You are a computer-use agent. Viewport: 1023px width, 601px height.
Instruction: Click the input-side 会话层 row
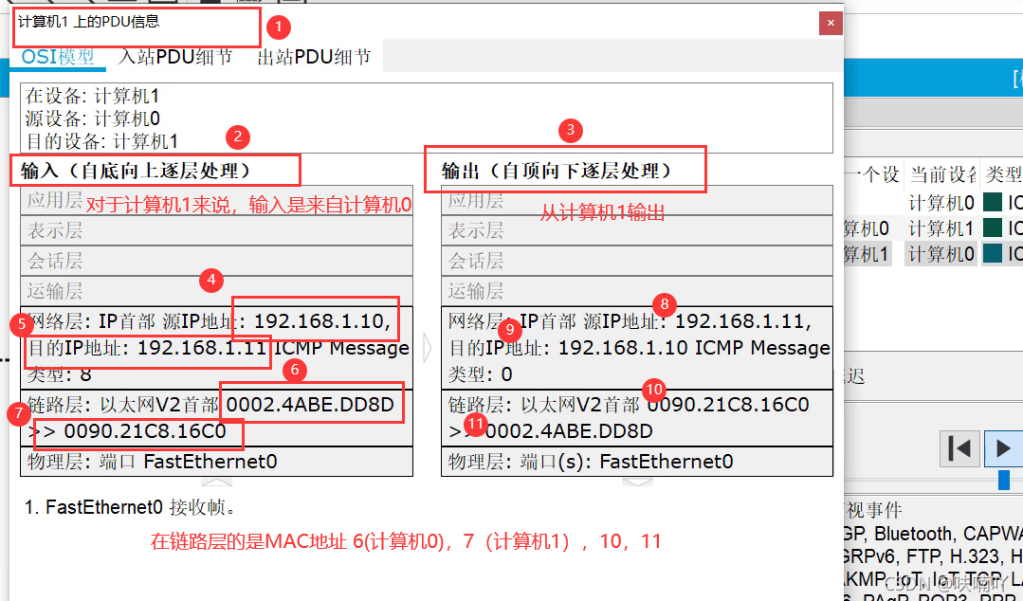pos(216,261)
